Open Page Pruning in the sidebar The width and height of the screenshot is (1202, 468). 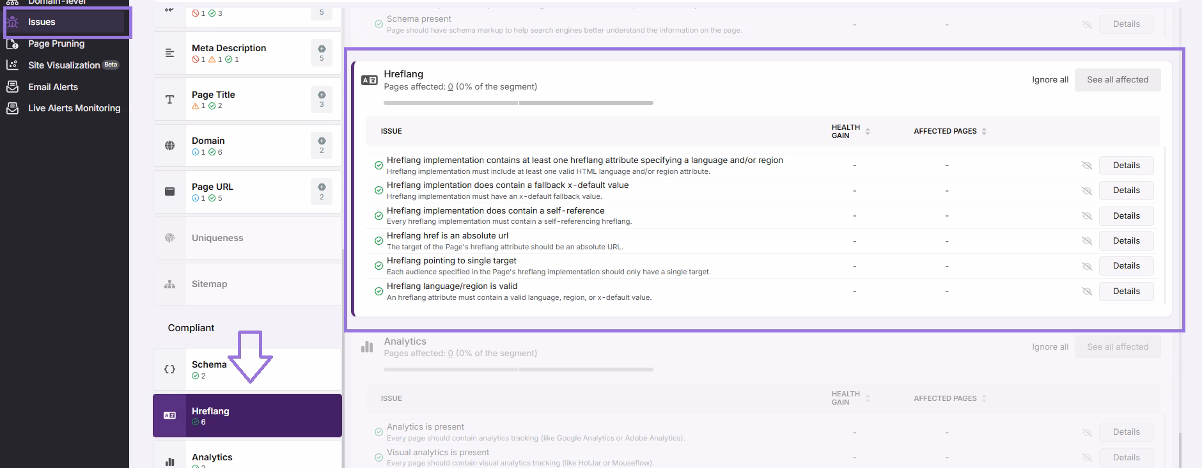point(56,43)
